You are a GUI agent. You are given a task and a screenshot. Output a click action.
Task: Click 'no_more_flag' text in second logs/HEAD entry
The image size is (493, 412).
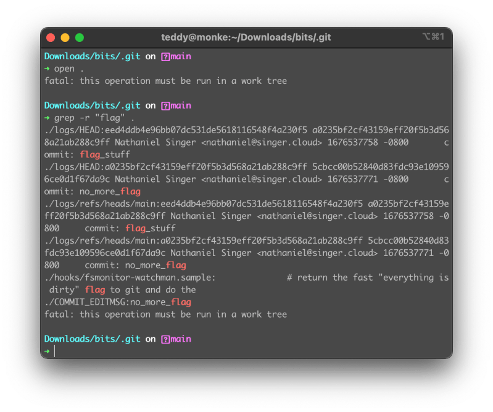point(110,192)
